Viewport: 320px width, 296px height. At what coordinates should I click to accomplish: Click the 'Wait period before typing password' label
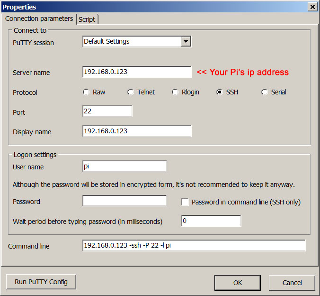[88, 222]
